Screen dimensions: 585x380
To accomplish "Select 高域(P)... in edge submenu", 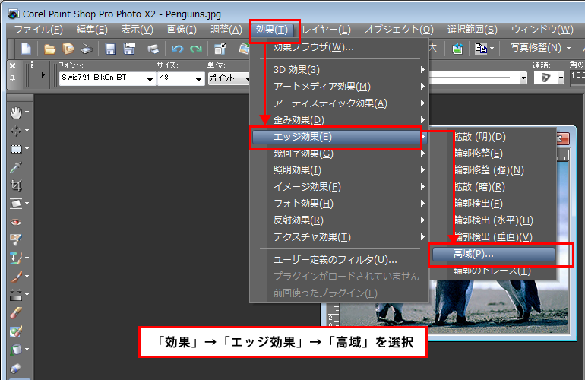I will [x=494, y=254].
